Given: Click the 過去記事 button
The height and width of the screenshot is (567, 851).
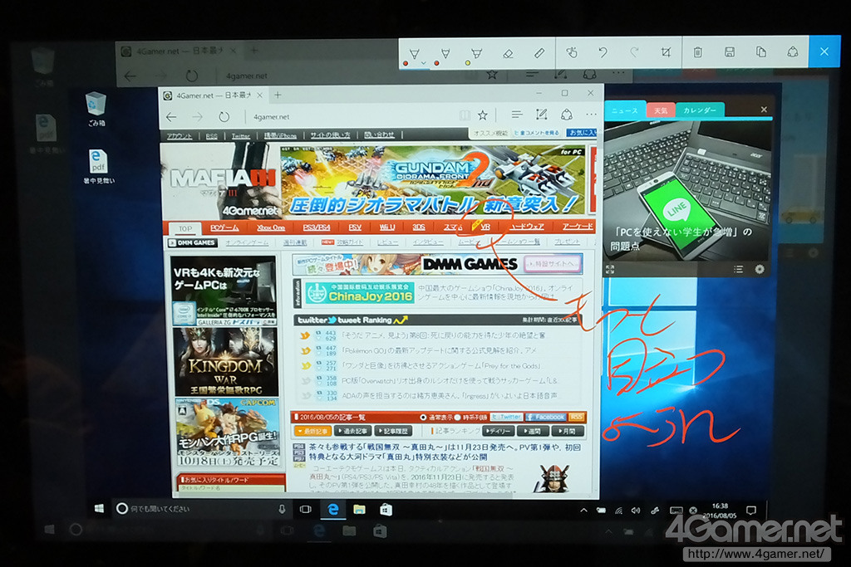Looking at the screenshot, I should 352,432.
